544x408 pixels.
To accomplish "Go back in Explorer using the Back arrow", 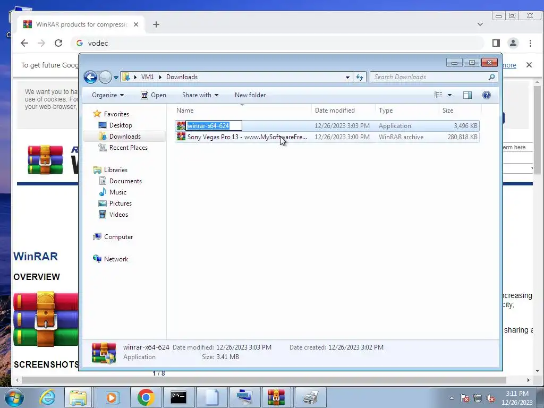I will 90,77.
